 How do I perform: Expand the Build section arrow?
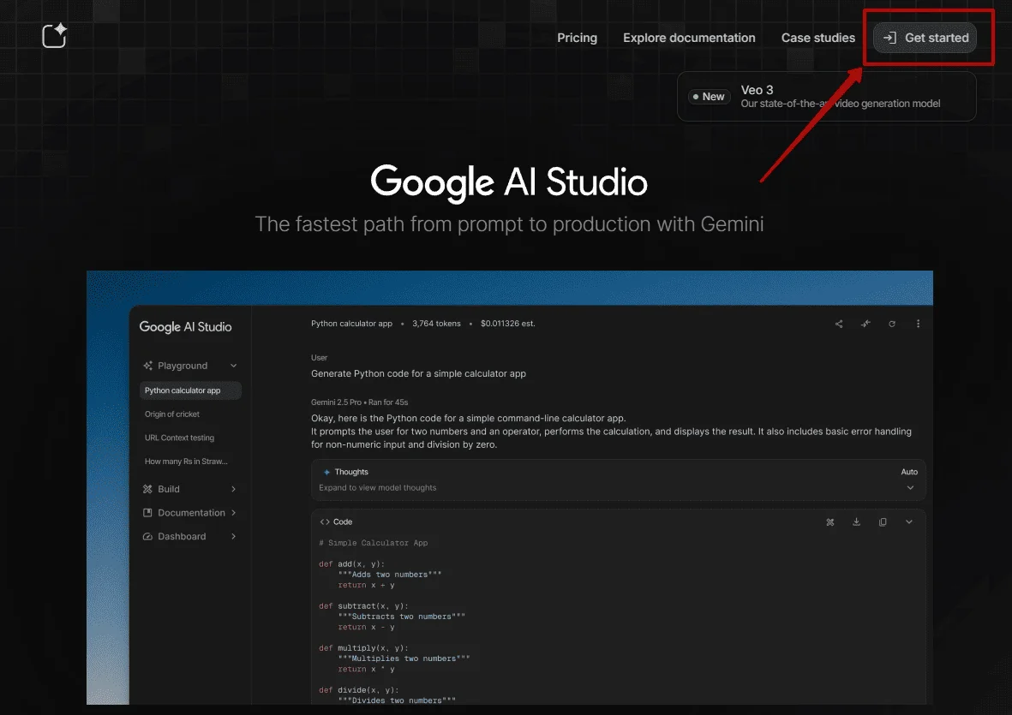pyautogui.click(x=233, y=489)
